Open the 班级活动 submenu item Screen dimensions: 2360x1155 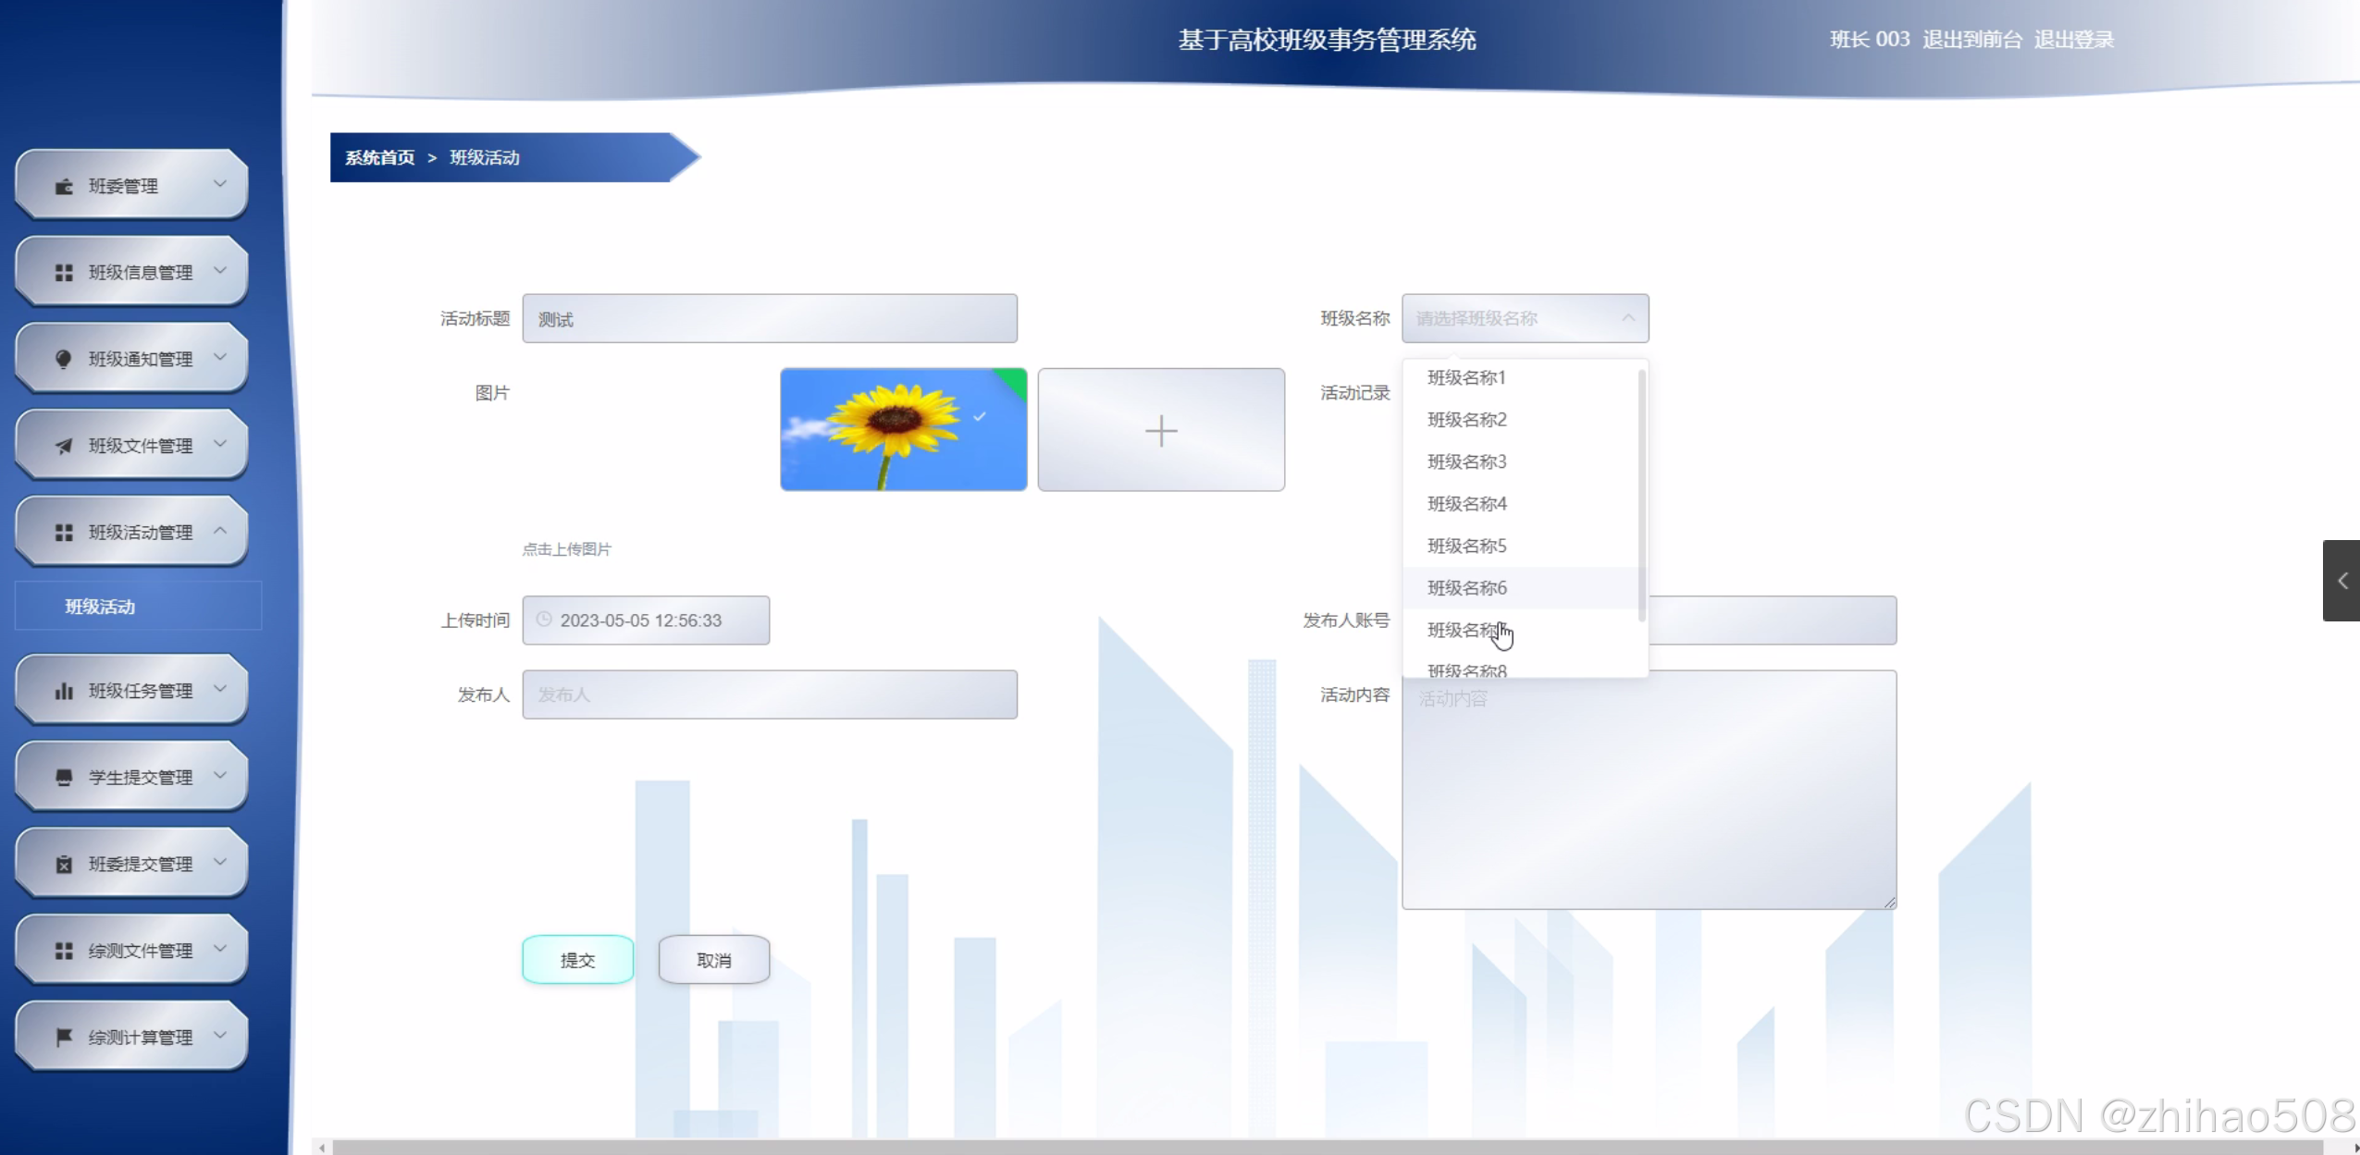point(100,607)
